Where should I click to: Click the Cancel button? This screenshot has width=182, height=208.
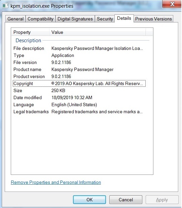(126, 200)
